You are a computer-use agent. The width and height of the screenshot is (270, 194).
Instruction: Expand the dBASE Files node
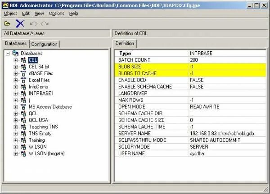pos(15,74)
